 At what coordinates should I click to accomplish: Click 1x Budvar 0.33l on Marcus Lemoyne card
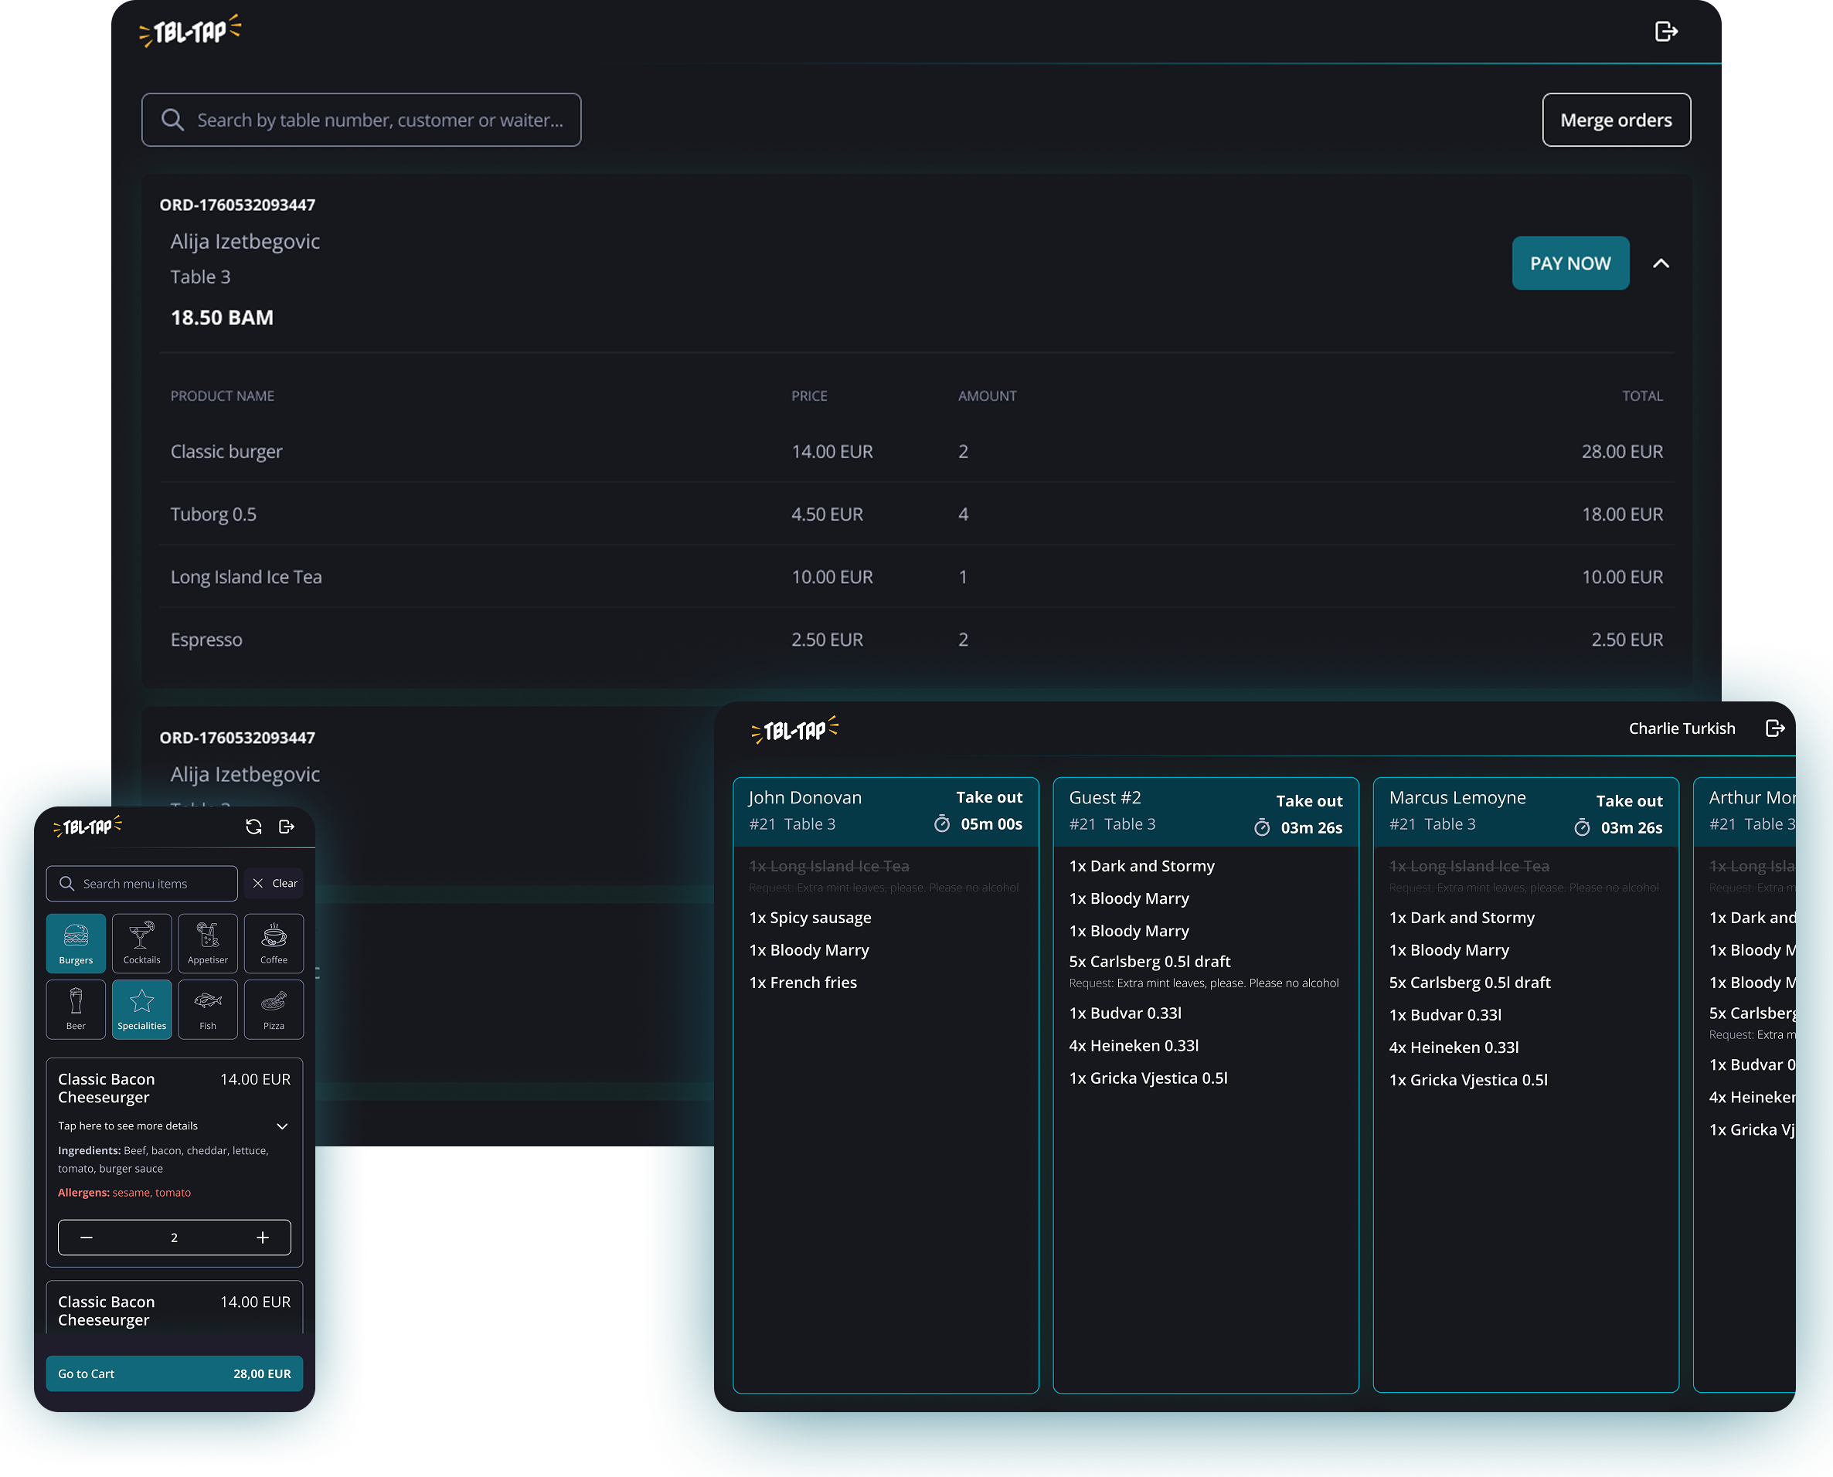pos(1445,1015)
